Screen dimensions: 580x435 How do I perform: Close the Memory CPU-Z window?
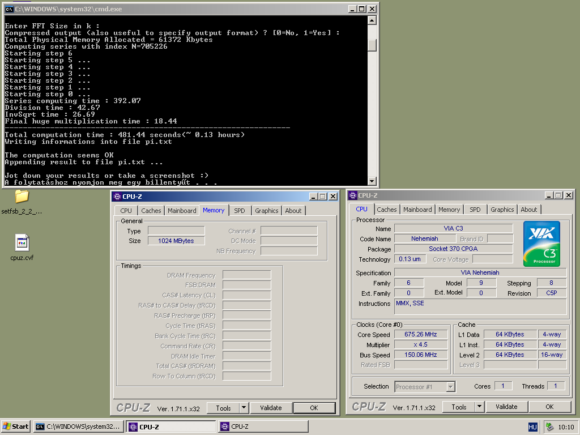333,197
